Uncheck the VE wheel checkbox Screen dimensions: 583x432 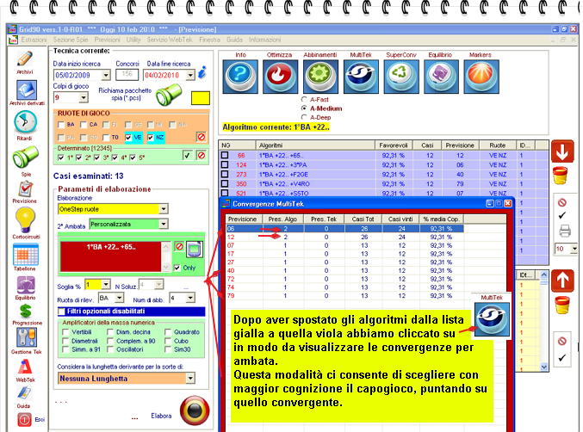click(x=128, y=138)
